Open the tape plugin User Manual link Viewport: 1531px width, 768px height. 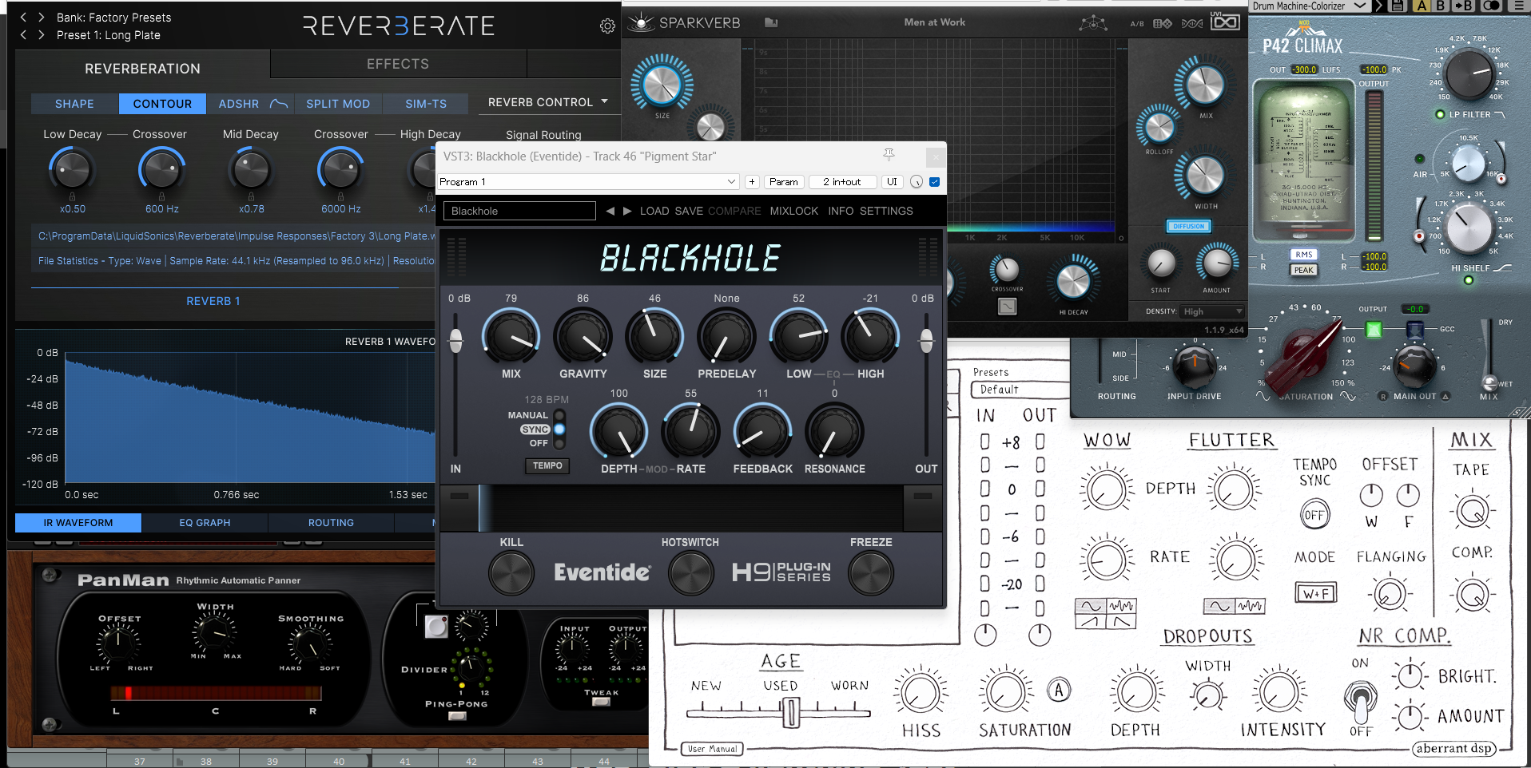pyautogui.click(x=713, y=749)
